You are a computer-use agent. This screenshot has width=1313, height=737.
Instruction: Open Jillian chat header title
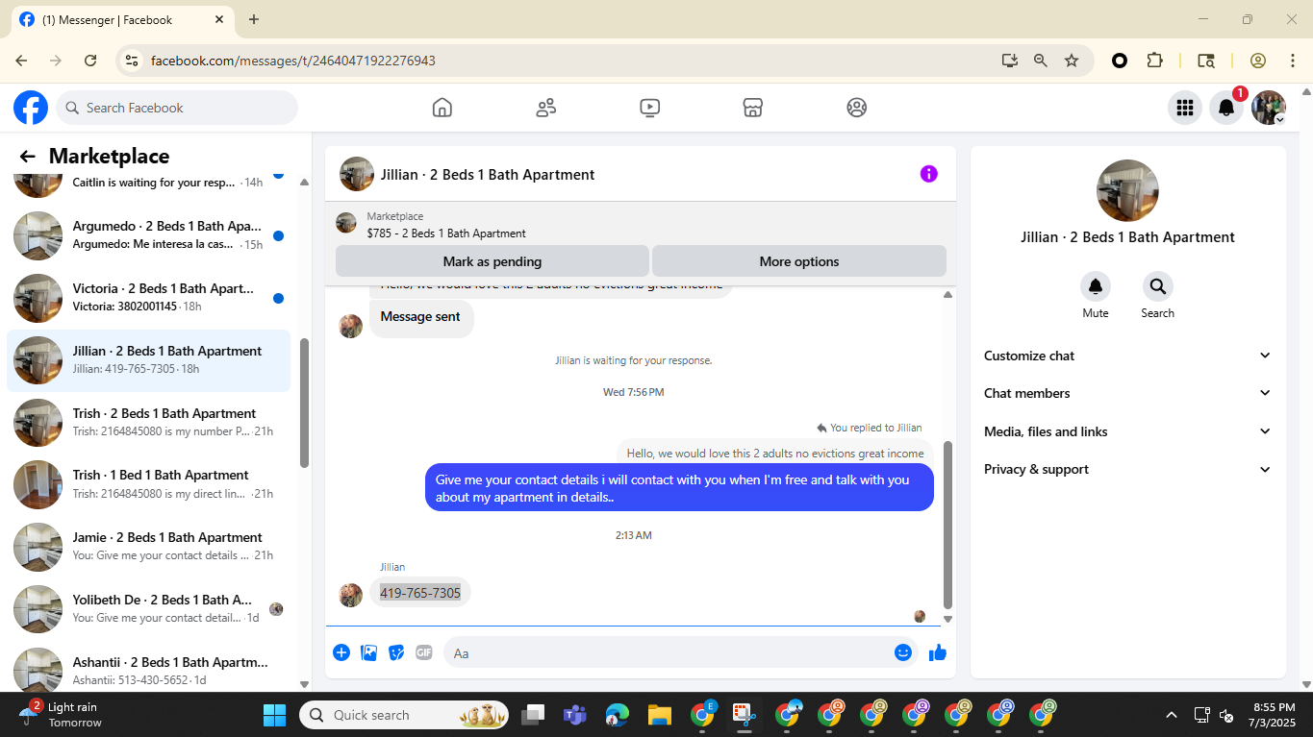(488, 175)
